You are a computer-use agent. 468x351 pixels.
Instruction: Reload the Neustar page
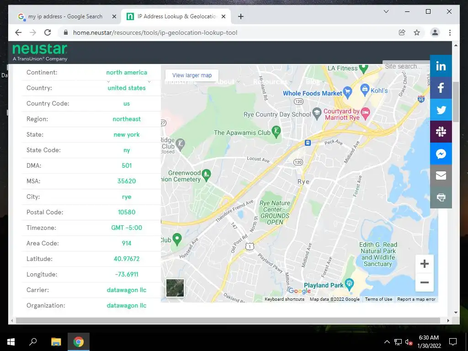[48, 32]
